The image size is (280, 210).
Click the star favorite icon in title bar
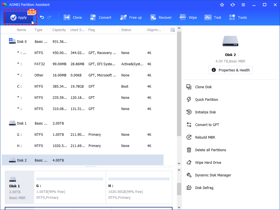pyautogui.click(x=222, y=5)
